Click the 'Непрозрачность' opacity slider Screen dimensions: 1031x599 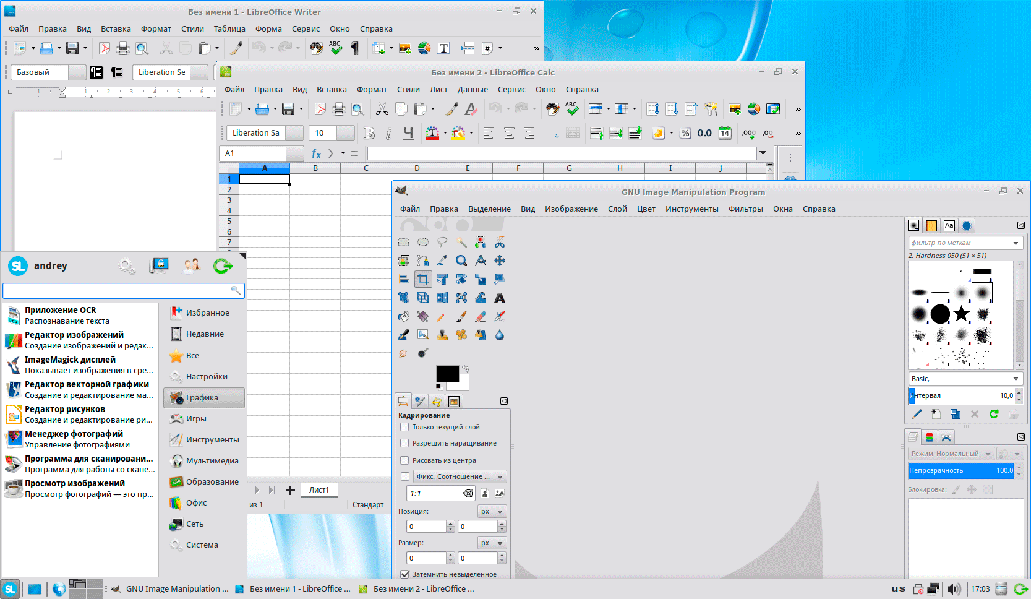click(960, 471)
